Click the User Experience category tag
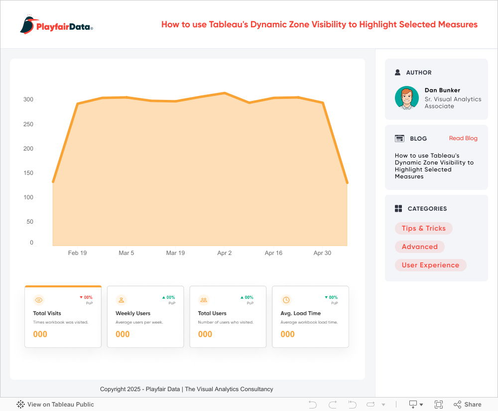 tap(430, 265)
